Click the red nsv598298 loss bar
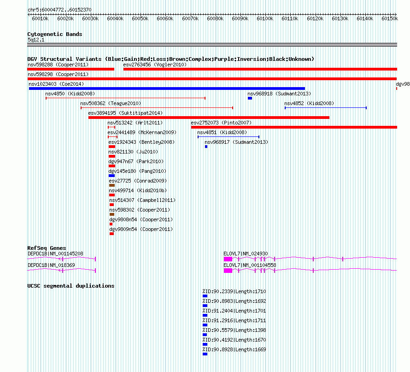Viewport: 410px width, 372px height. pyautogui.click(x=212, y=79)
